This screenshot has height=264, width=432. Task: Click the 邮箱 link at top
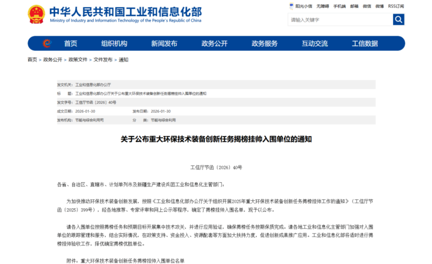(x=354, y=6)
